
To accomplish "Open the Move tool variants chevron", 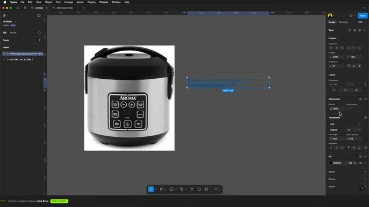I will click(155, 189).
